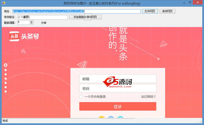204x125 pixels.
Task: Close the application window
Action: click(x=197, y=3)
